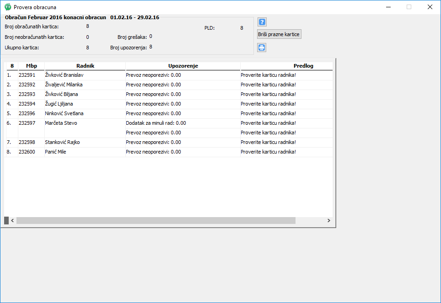Select the row for Živković Branislav
Viewport: 441px width, 303px height.
click(x=65, y=75)
